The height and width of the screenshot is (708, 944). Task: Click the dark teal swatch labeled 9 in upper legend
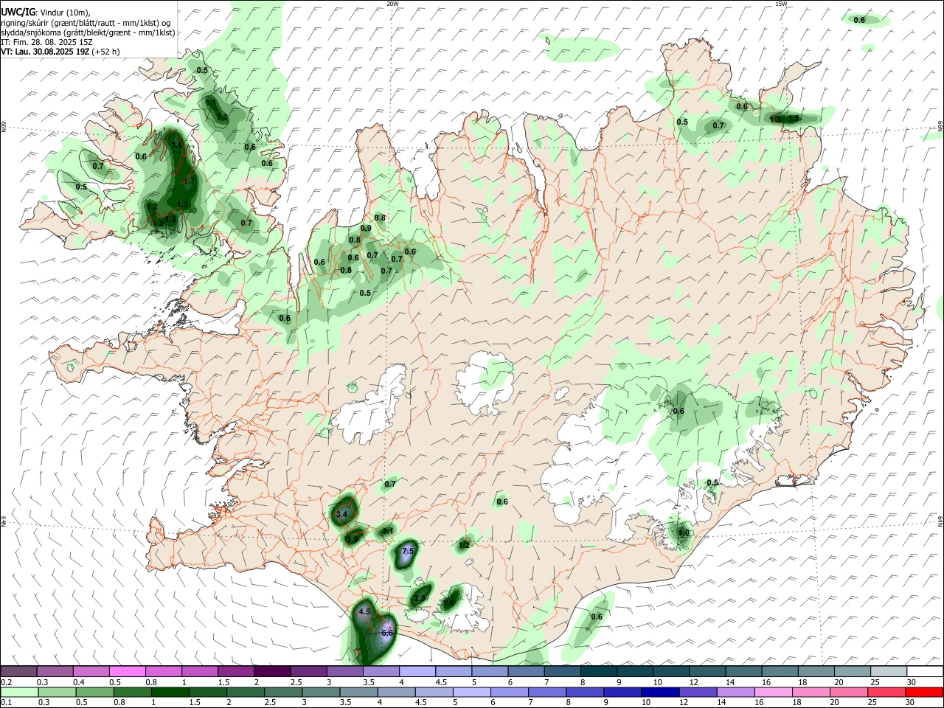click(x=635, y=671)
